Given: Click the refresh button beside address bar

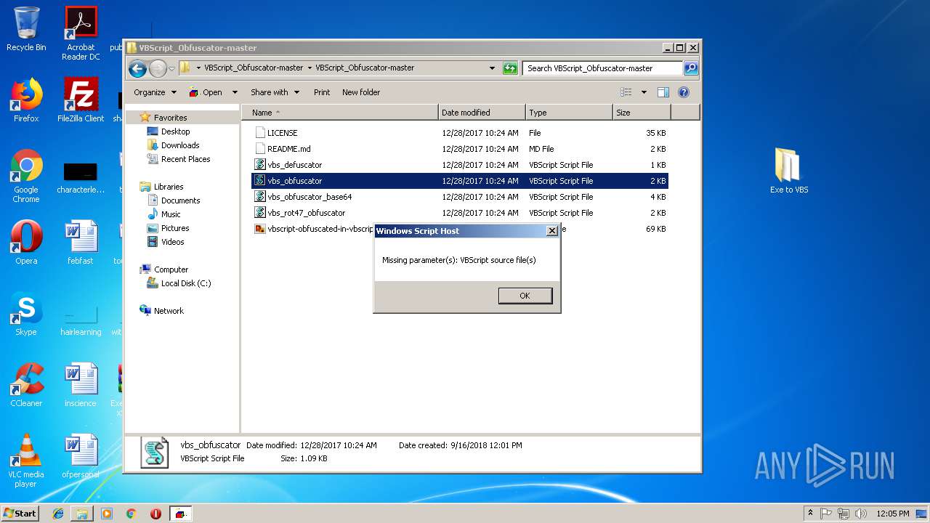Looking at the screenshot, I should 510,68.
